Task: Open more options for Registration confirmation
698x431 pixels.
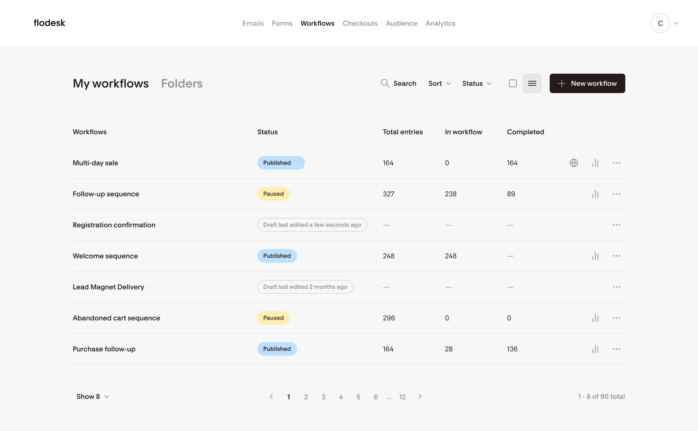Action: (x=616, y=225)
